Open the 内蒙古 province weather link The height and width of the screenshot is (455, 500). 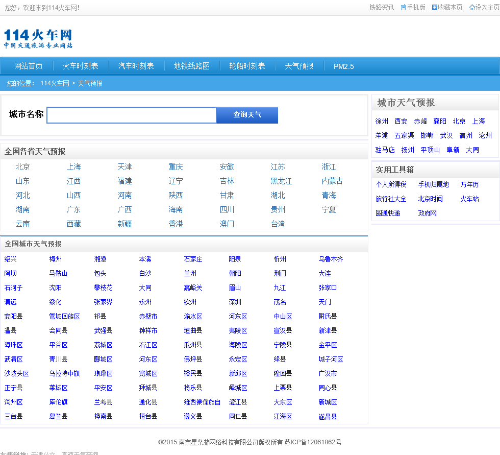(332, 181)
